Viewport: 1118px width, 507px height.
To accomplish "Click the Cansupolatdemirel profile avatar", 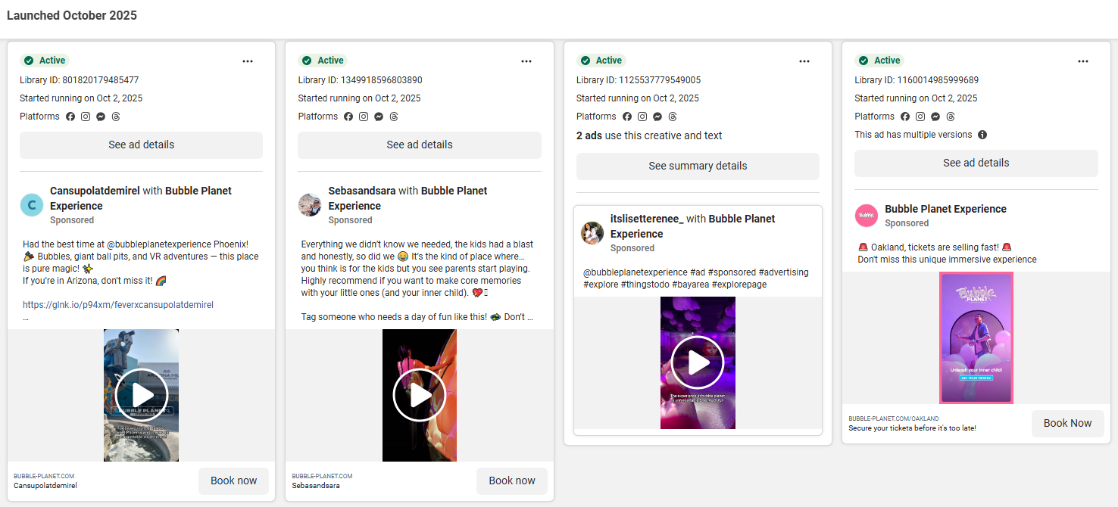I will click(x=31, y=205).
